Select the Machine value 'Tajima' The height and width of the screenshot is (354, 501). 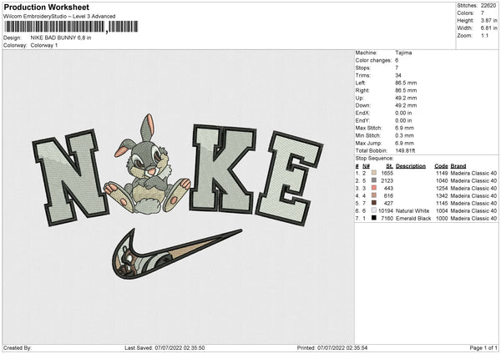pyautogui.click(x=403, y=53)
